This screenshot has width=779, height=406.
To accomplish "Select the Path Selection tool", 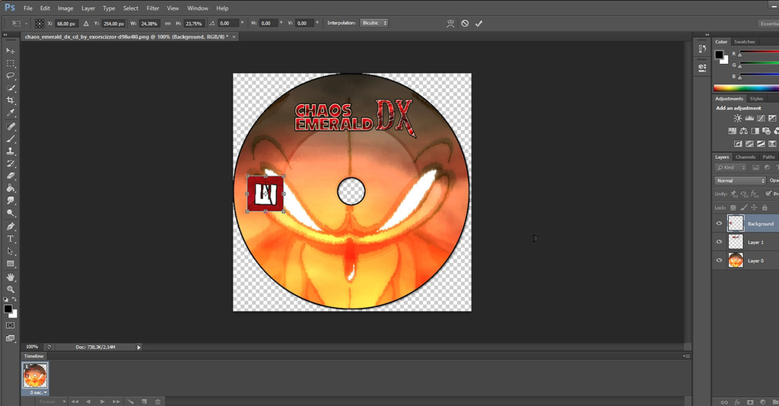I will [x=11, y=251].
